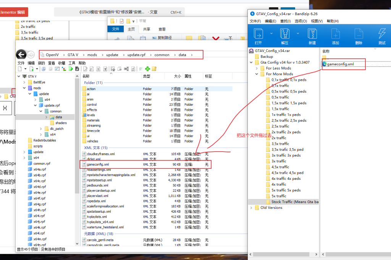
Task: Expand the 'For Less Mods' folder in Bandizip tree
Action: [257, 68]
